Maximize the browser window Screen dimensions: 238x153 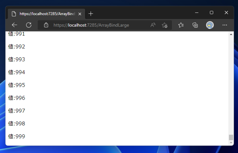coord(211,13)
